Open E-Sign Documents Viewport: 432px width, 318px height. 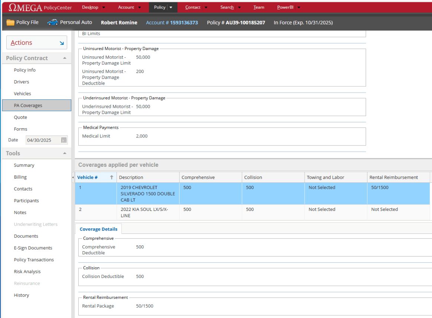tap(33, 248)
